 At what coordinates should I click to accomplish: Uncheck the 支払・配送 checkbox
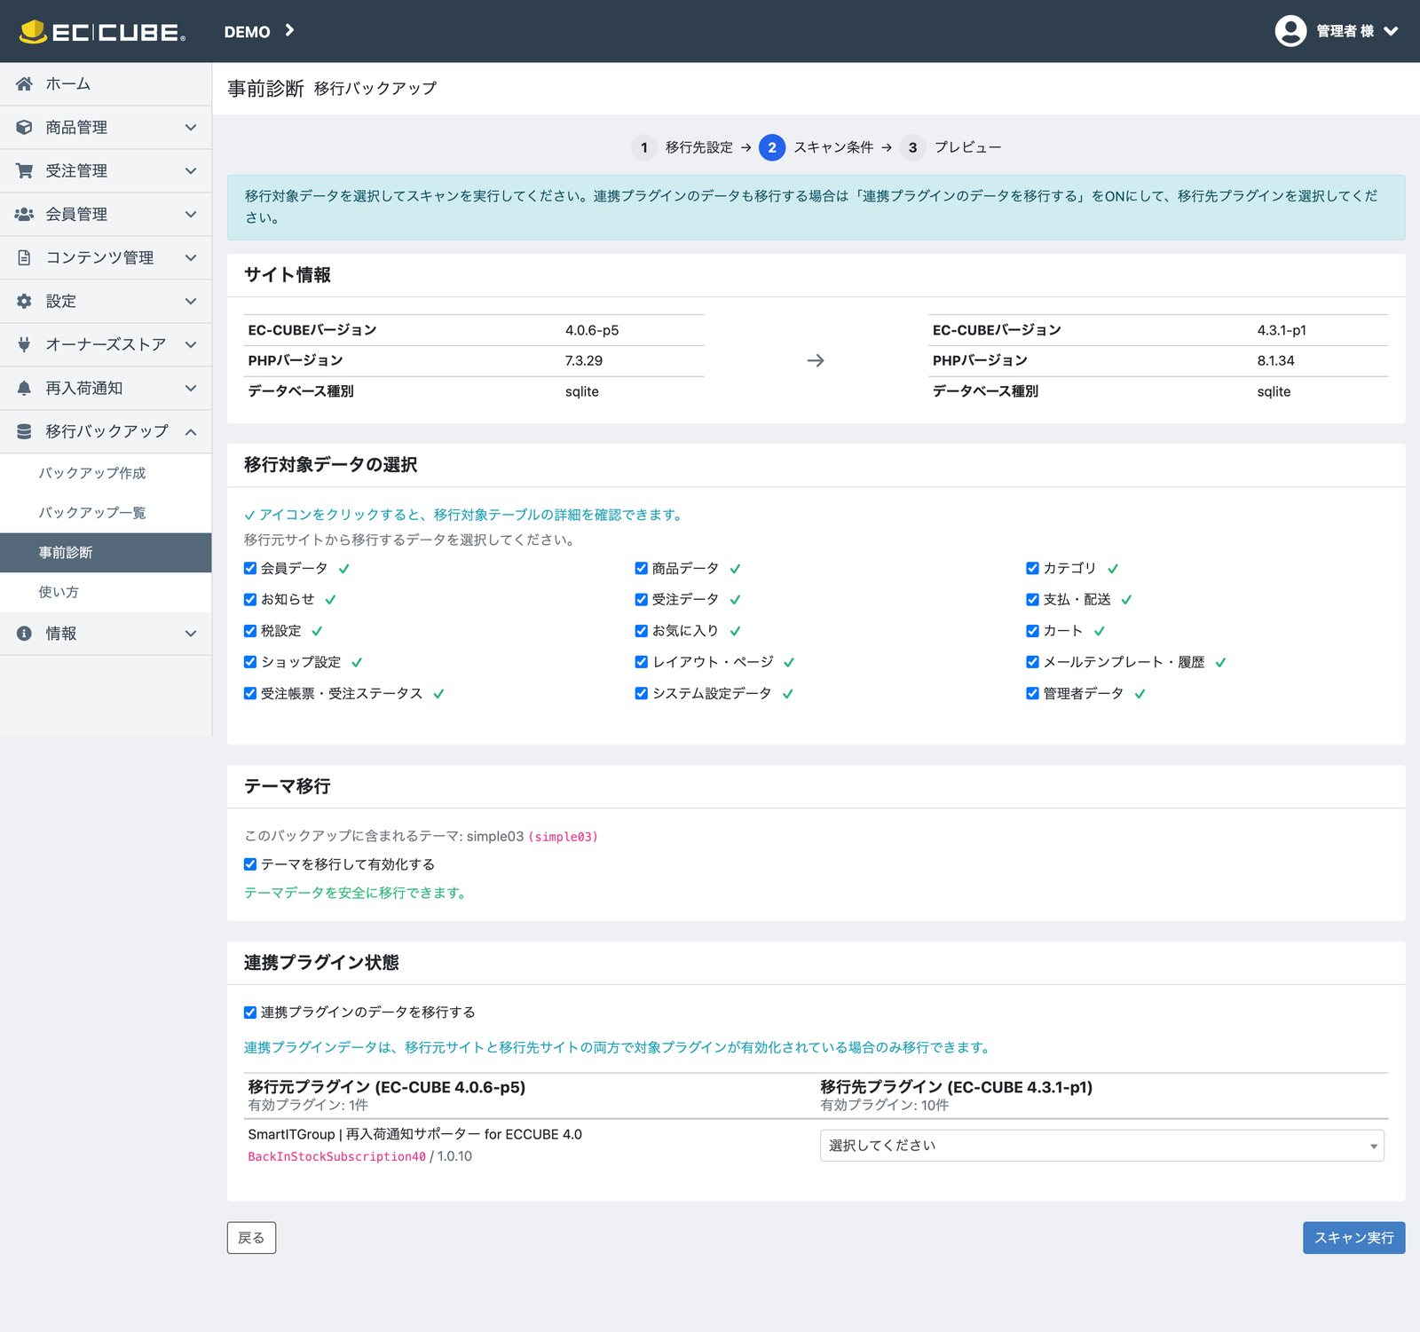(1032, 600)
